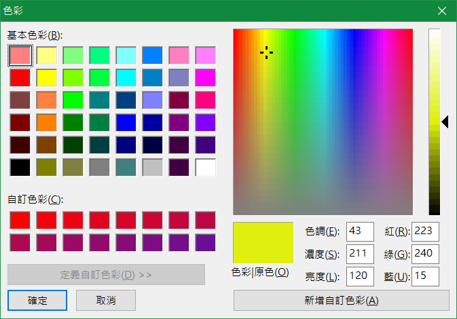Screen dimensions: 457x319
Task: Select the pale yellow basic color swatch
Action: click(47, 56)
